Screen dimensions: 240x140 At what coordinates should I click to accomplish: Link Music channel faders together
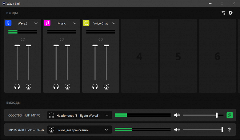(62, 39)
